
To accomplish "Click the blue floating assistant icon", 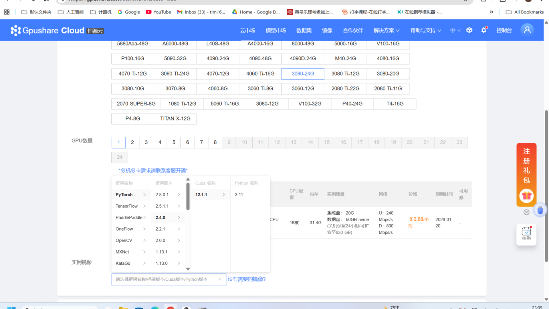I will (x=540, y=210).
